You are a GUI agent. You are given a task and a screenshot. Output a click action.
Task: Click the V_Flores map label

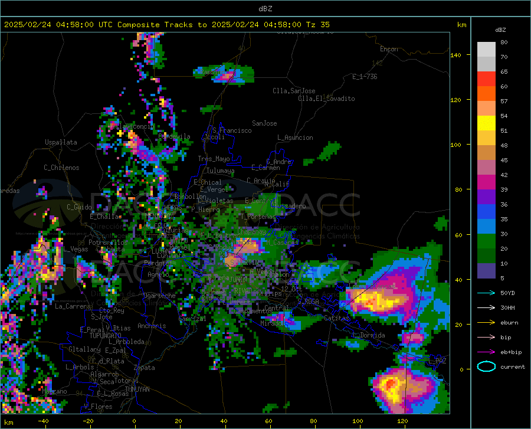pos(98,407)
